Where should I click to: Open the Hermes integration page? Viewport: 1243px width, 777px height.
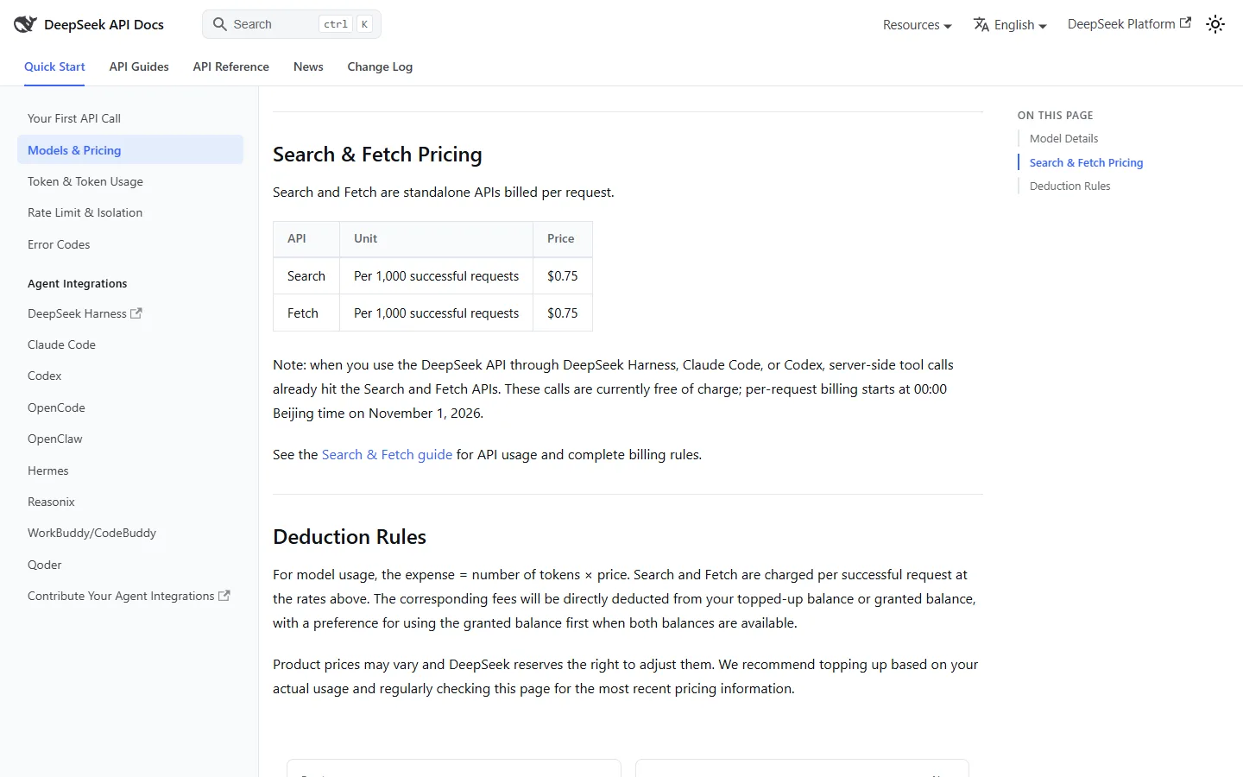click(x=130, y=471)
